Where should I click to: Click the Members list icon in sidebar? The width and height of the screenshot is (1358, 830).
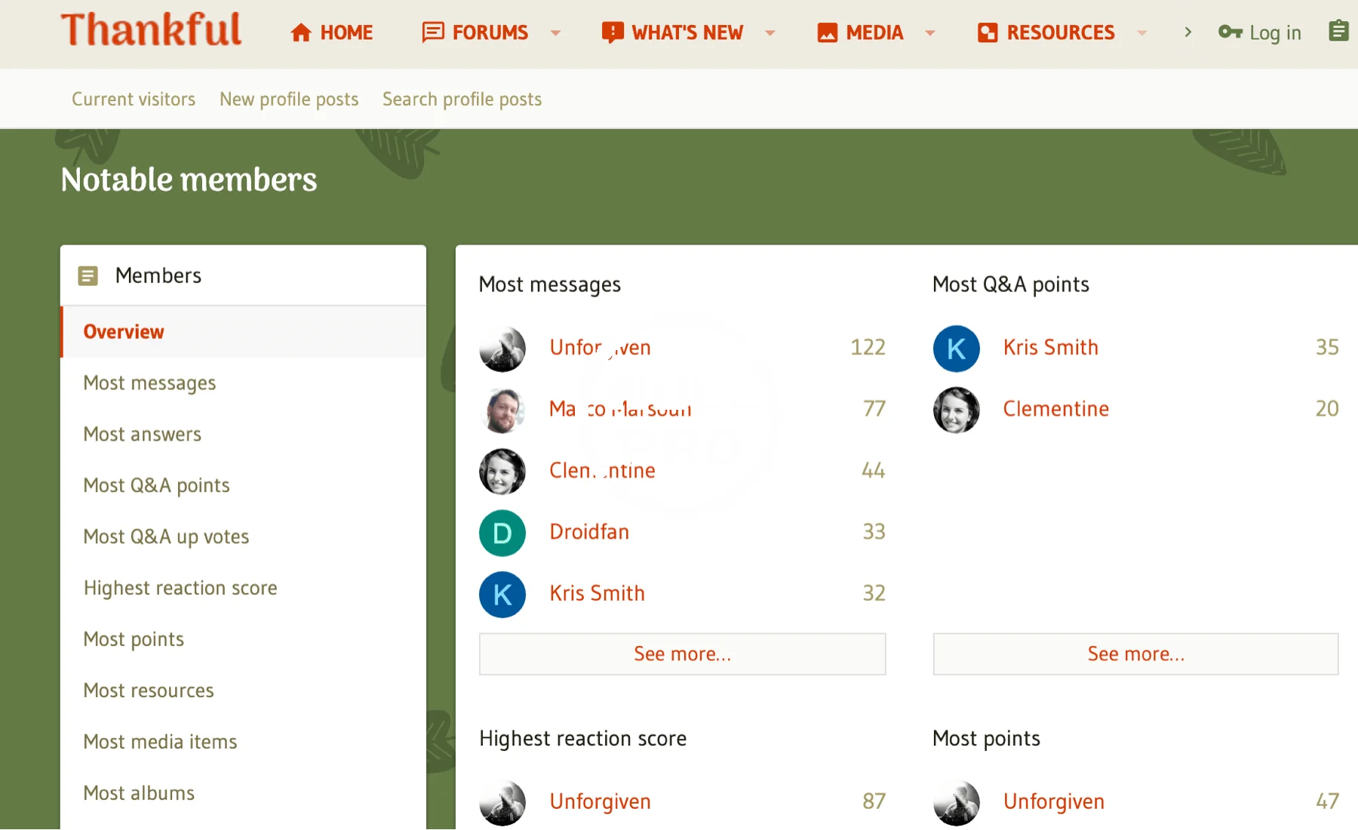(x=88, y=276)
